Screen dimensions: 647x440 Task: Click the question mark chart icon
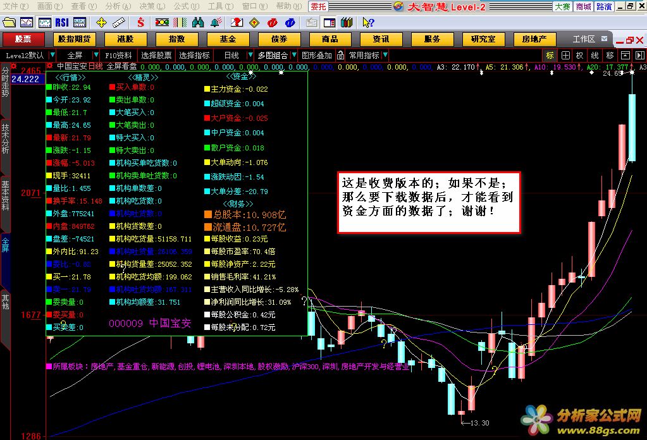237,23
